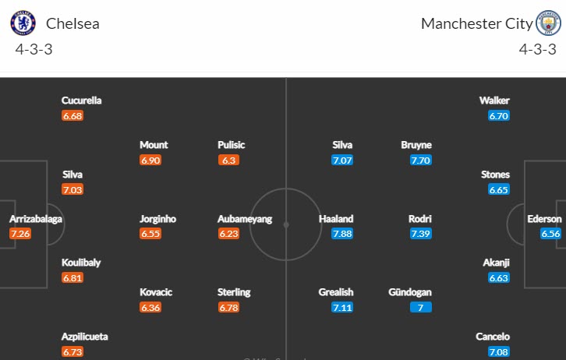566x360 pixels.
Task: Open the Chelsea team name link
Action: pos(73,23)
